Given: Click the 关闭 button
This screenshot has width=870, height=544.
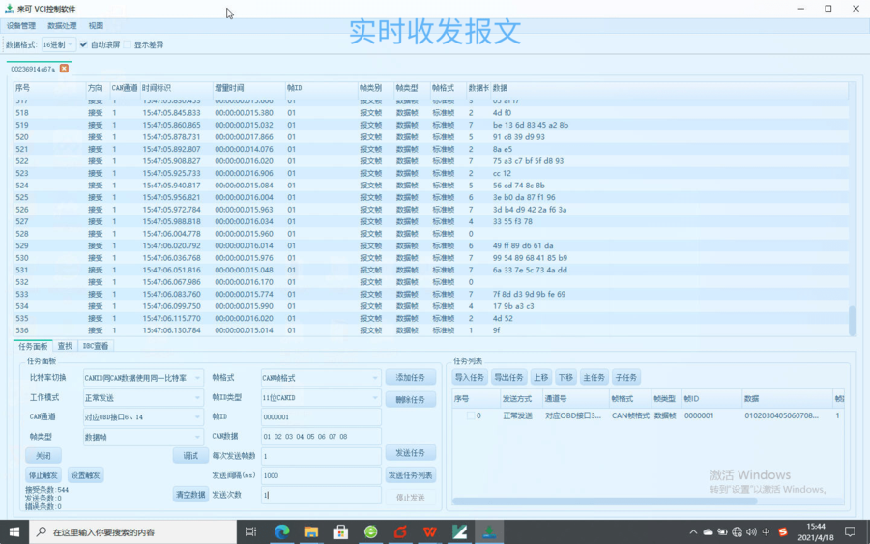Looking at the screenshot, I should point(43,456).
